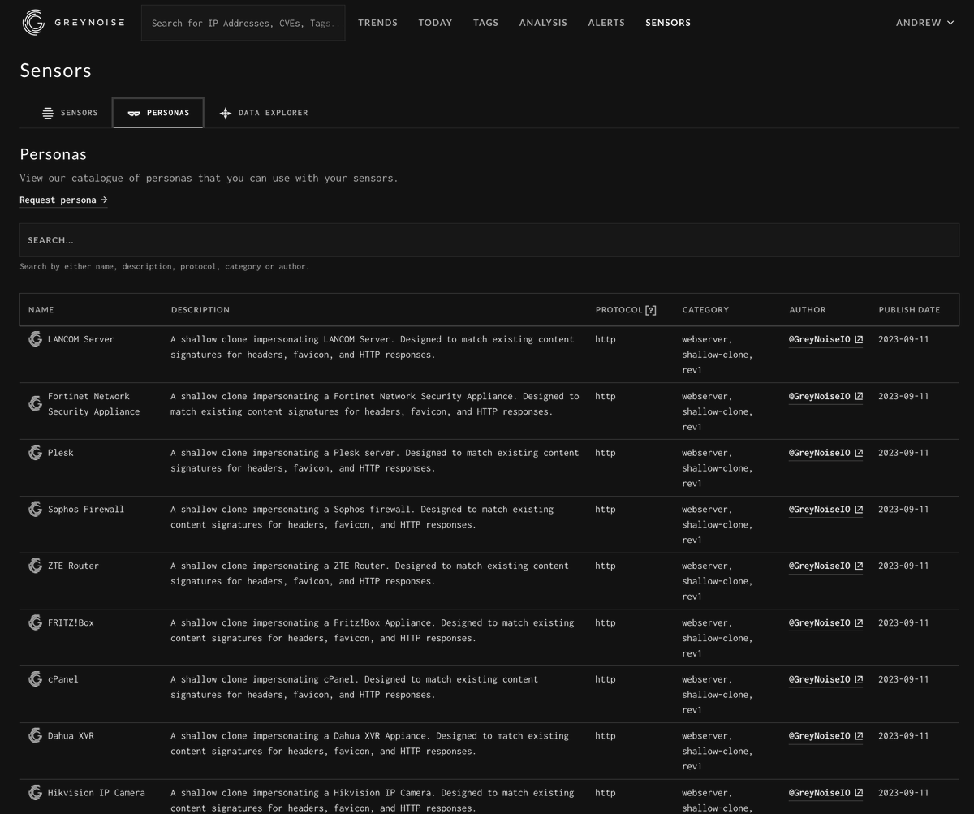The height and width of the screenshot is (814, 974).
Task: Click the Dahua XVR persona icon
Action: 35,735
